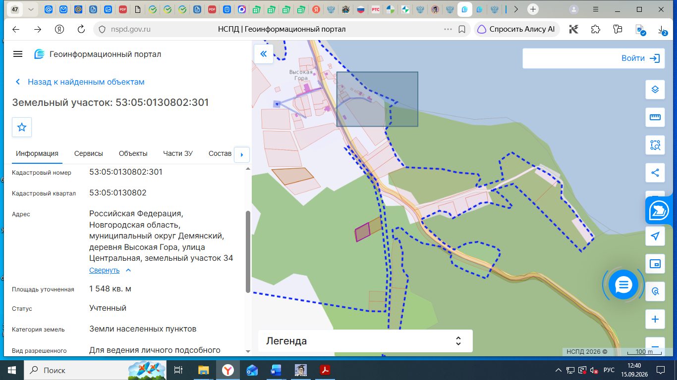The width and height of the screenshot is (677, 380).
Task: Bookmark the page in address bar
Action: [x=462, y=29]
